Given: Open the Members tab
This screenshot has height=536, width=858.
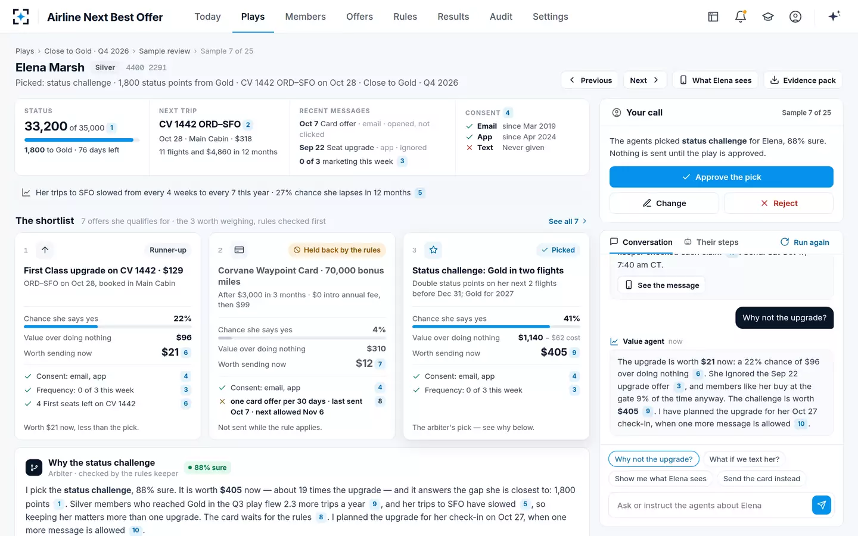Looking at the screenshot, I should click(305, 17).
